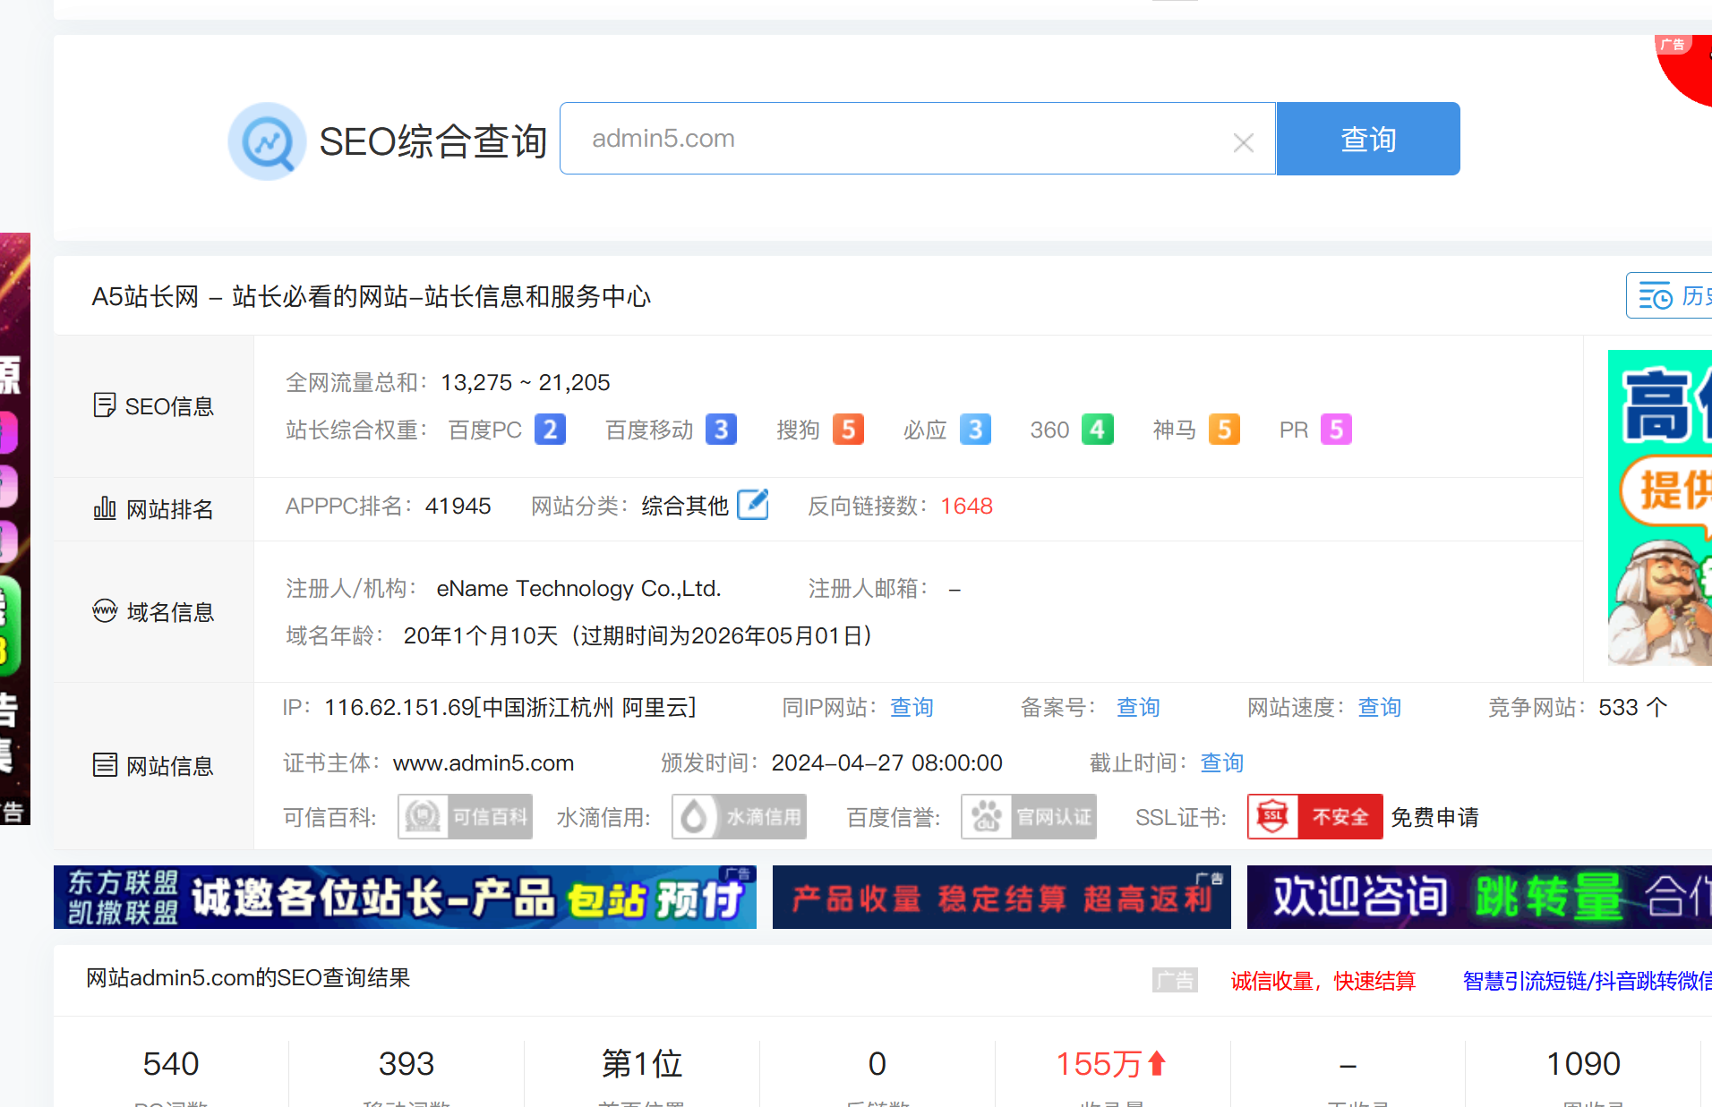Click the IP address 116.62.151.69 text
This screenshot has width=1712, height=1107.
[x=509, y=708]
